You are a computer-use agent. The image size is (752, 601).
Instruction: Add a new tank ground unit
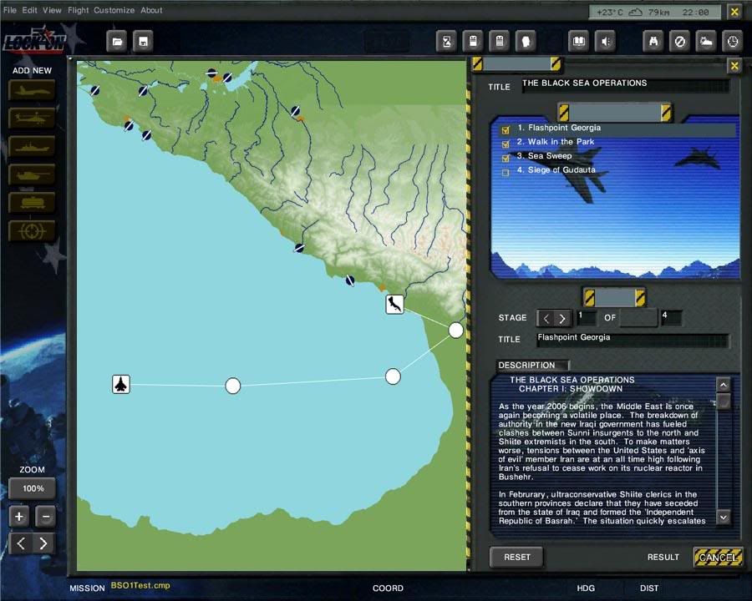click(x=32, y=174)
